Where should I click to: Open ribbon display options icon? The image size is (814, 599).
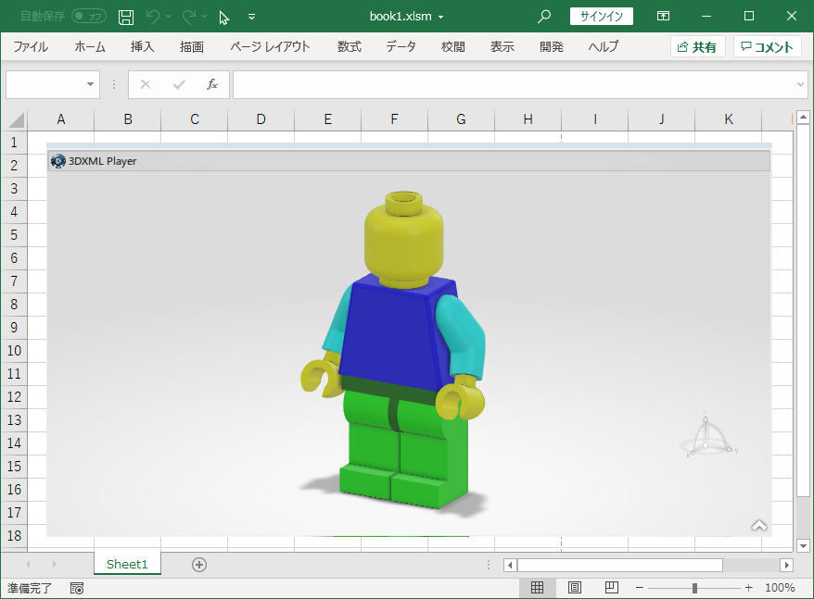click(x=663, y=16)
